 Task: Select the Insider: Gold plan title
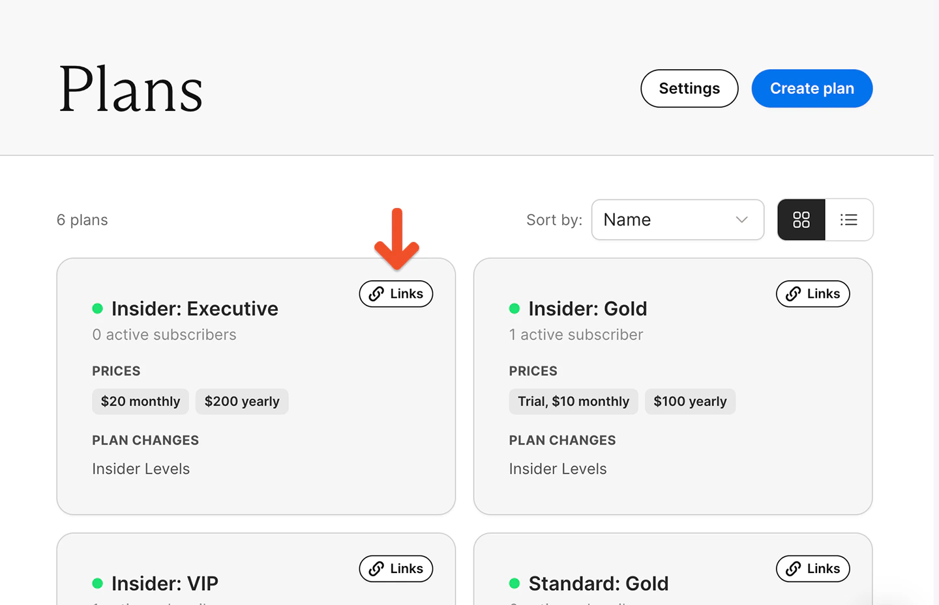587,308
